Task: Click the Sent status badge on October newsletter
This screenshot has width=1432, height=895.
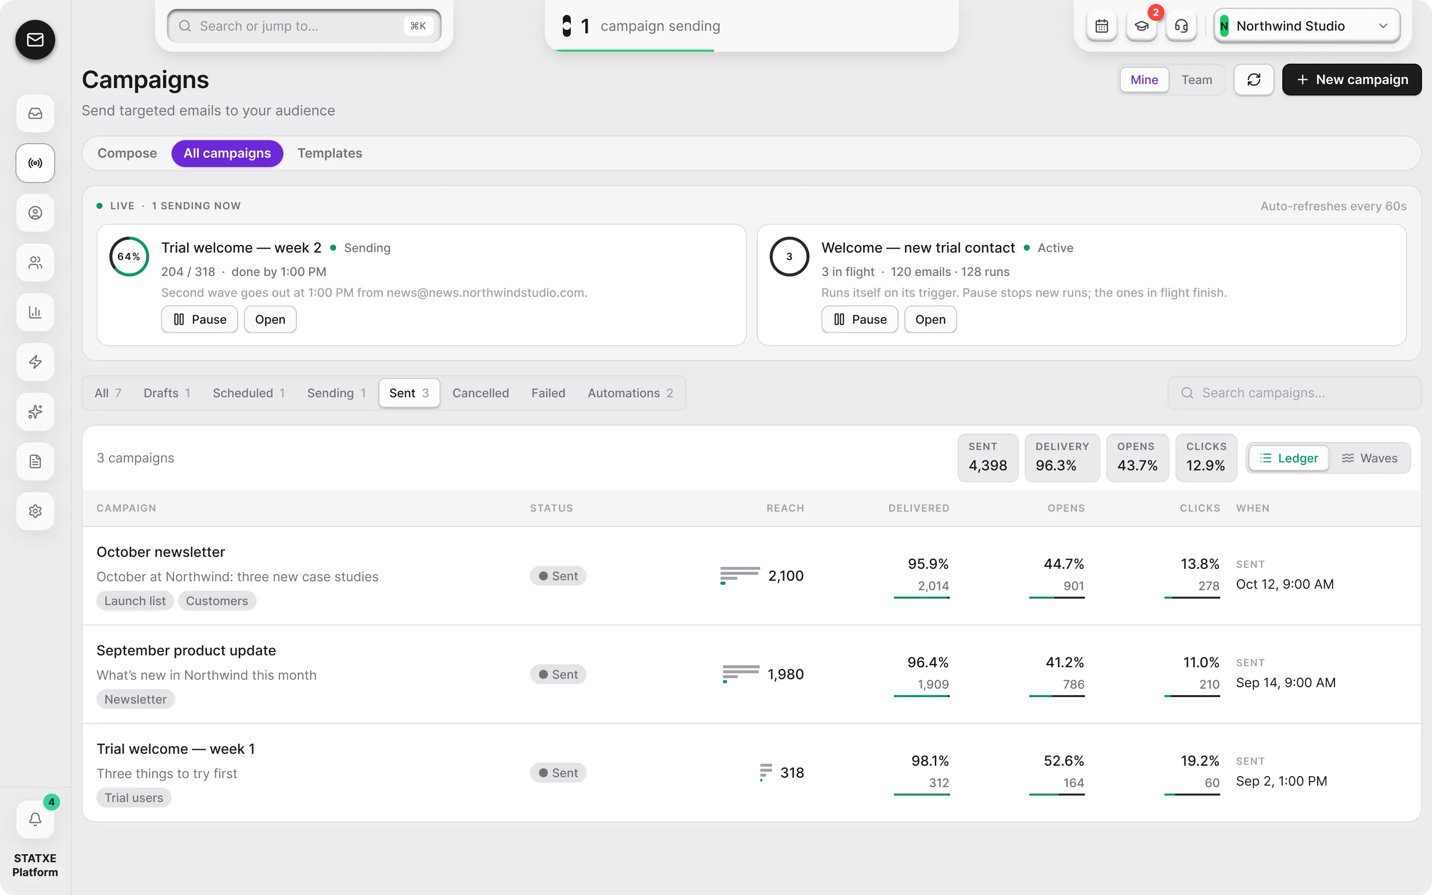Action: pyautogui.click(x=558, y=576)
